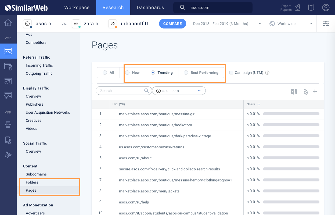The width and height of the screenshot is (335, 215).
Task: Open Competitors in the sidebar
Action: [36, 42]
